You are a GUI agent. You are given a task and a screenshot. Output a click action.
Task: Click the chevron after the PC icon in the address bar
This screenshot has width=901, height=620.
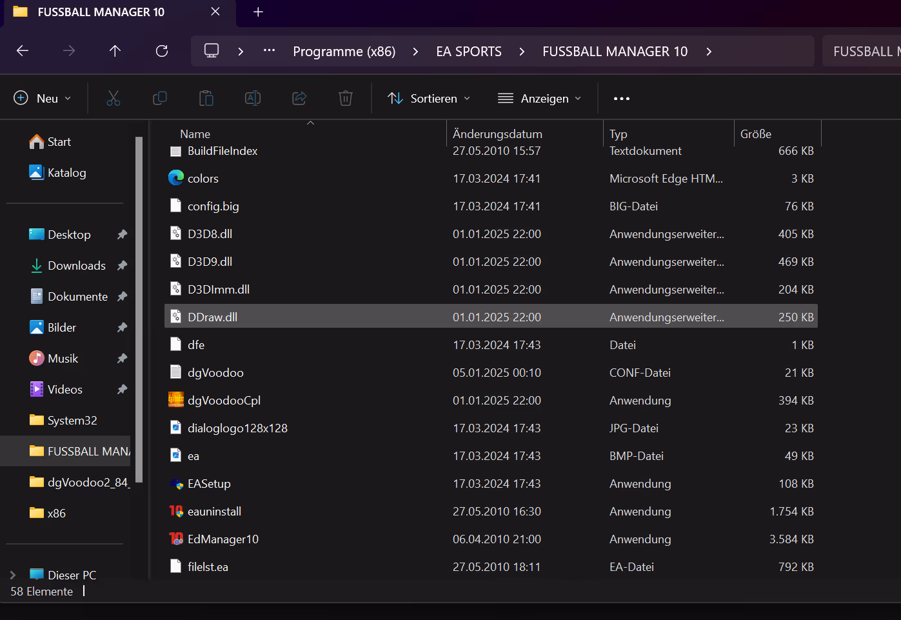coord(241,51)
